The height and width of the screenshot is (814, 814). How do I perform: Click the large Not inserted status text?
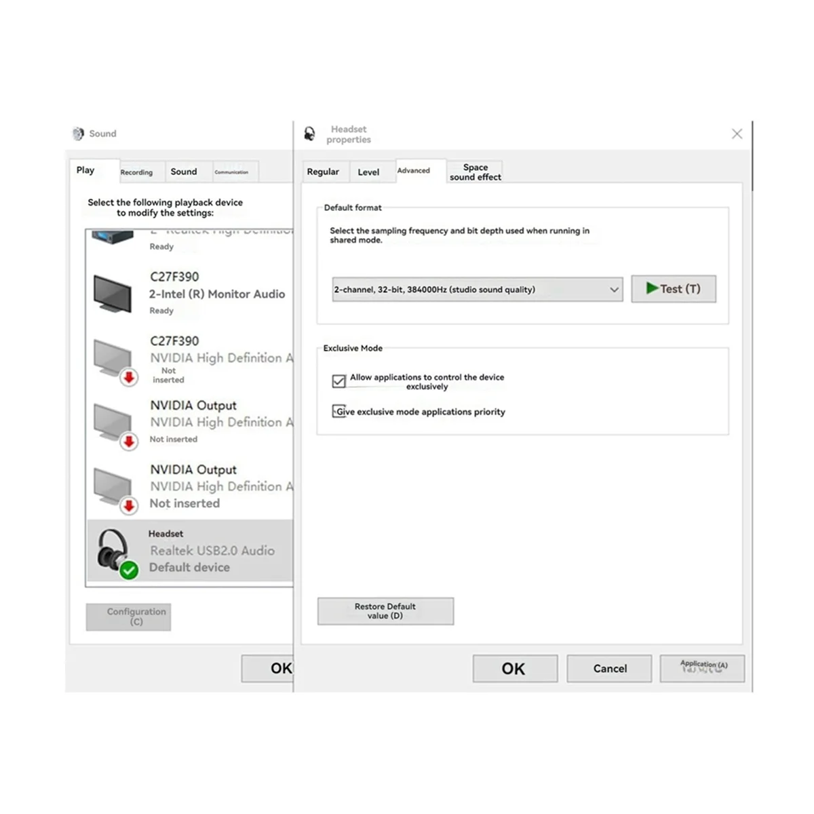[x=185, y=503]
